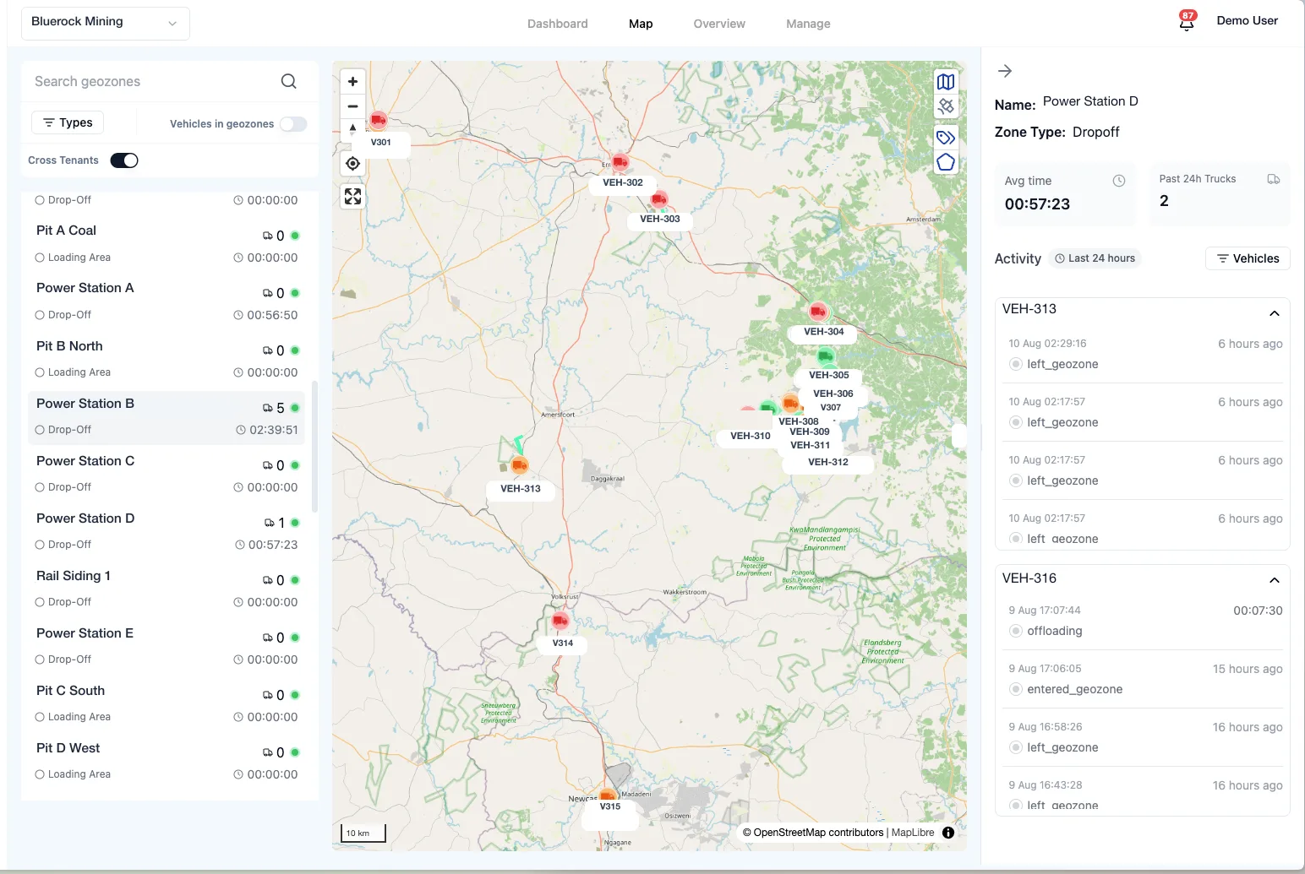
Task: Go to the Dashboard tab
Action: tap(558, 24)
